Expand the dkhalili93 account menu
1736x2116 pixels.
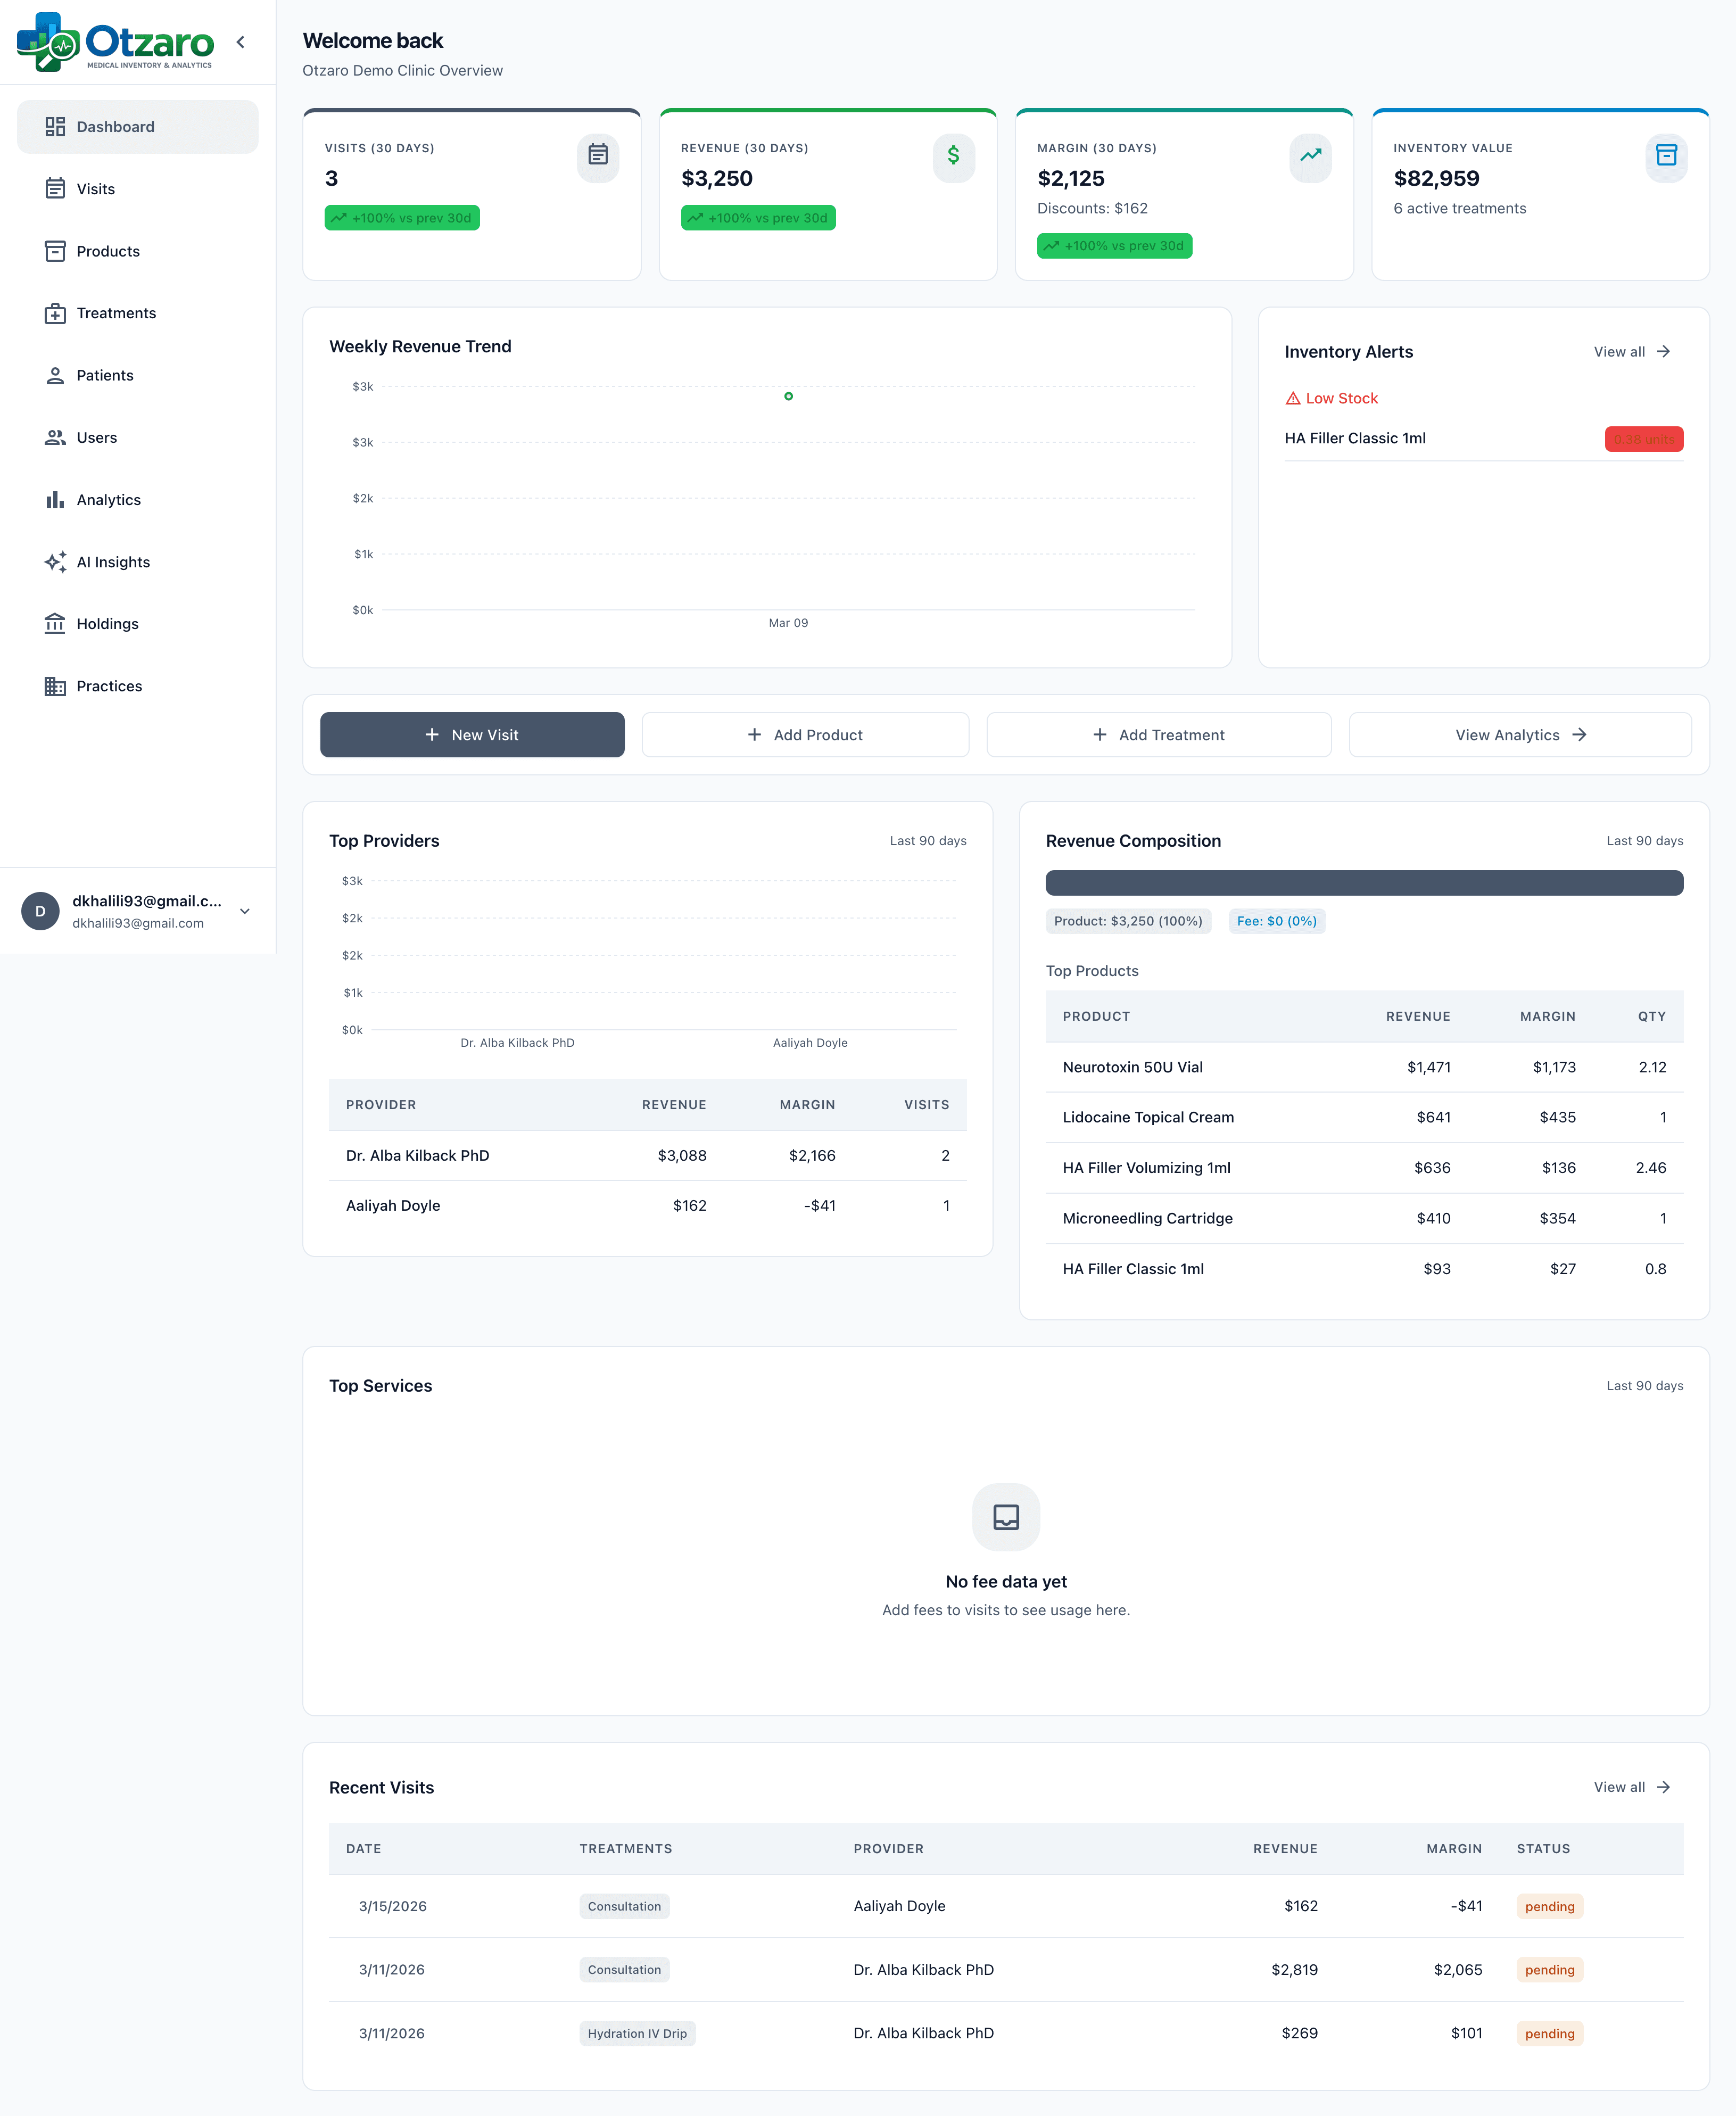244,911
